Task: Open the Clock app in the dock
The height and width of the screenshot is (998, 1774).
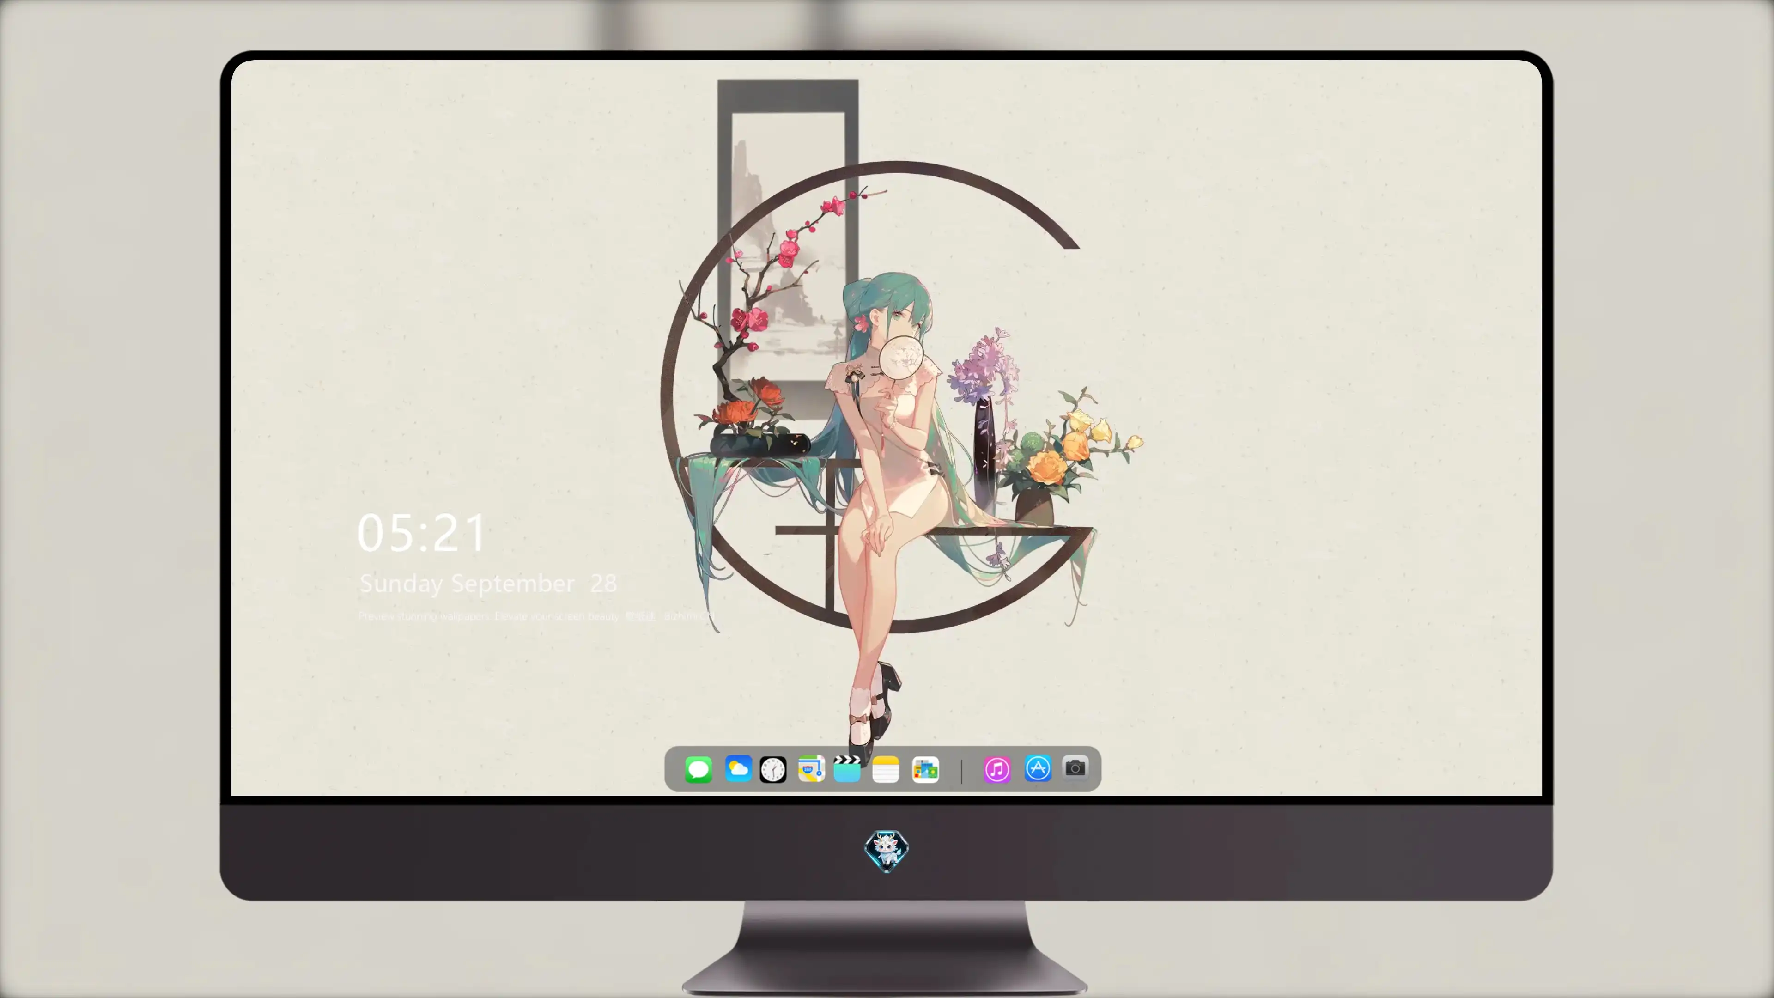Action: click(x=773, y=769)
